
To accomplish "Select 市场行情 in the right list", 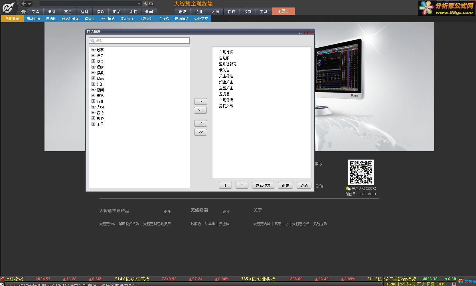I will [x=226, y=52].
